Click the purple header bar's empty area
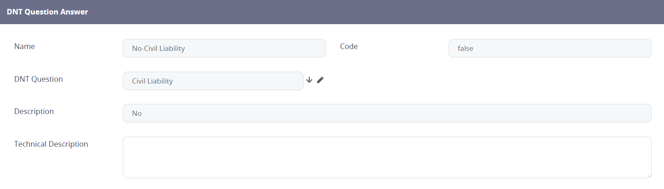664x189 pixels. 372,12
